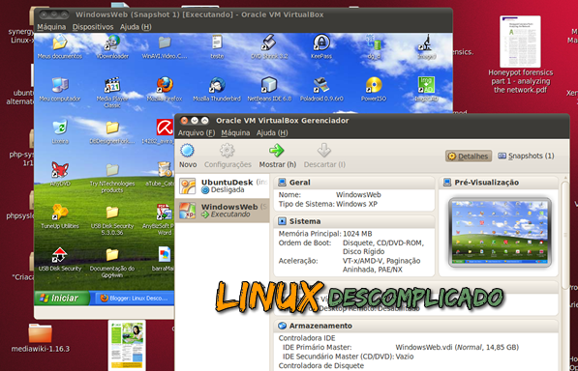Image resolution: width=578 pixels, height=371 pixels.
Task: Click the Blogger: Linux Desco taskbar button
Action: point(135,299)
